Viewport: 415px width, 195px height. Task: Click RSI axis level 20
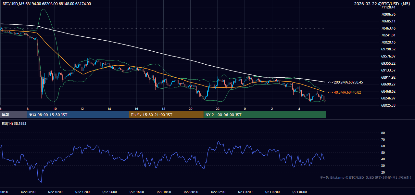[383, 172]
